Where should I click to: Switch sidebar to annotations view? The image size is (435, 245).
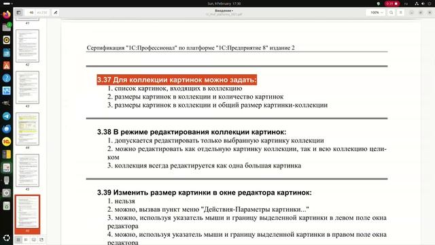34,240
